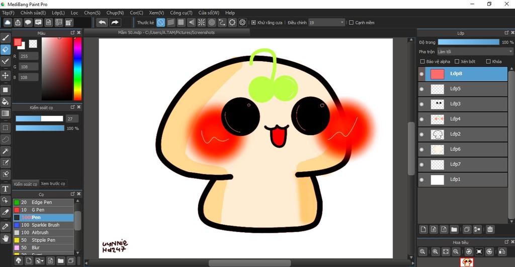Select layer Lớp1
This screenshot has height=267, width=515.
click(x=463, y=180)
